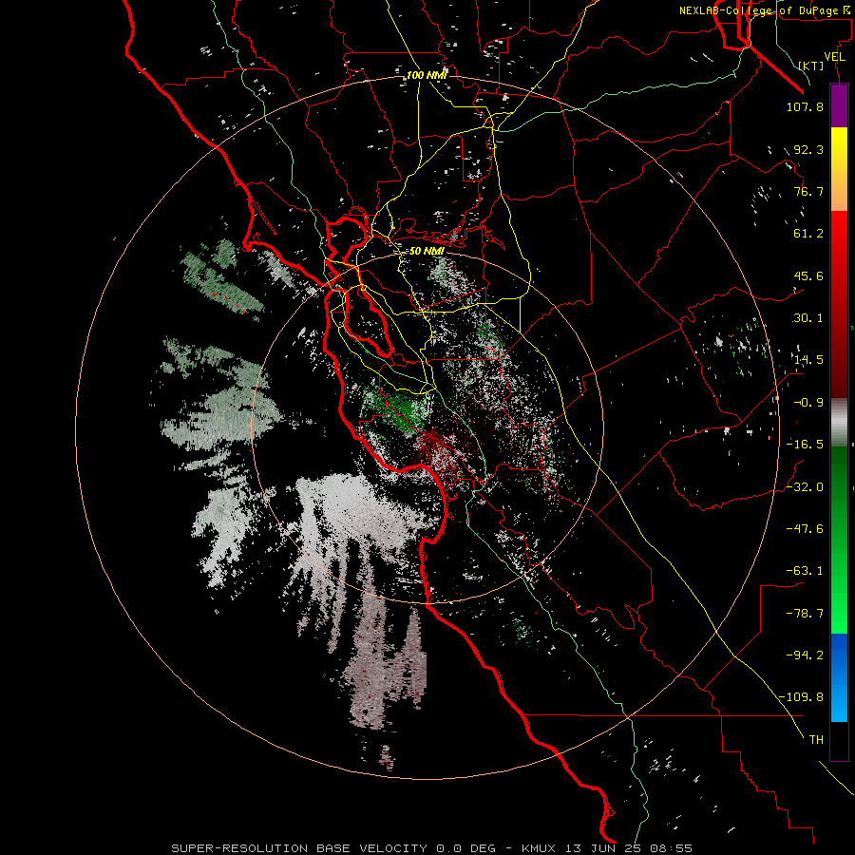Click the bright red segment of color bar
The image size is (855, 855).
point(839,242)
